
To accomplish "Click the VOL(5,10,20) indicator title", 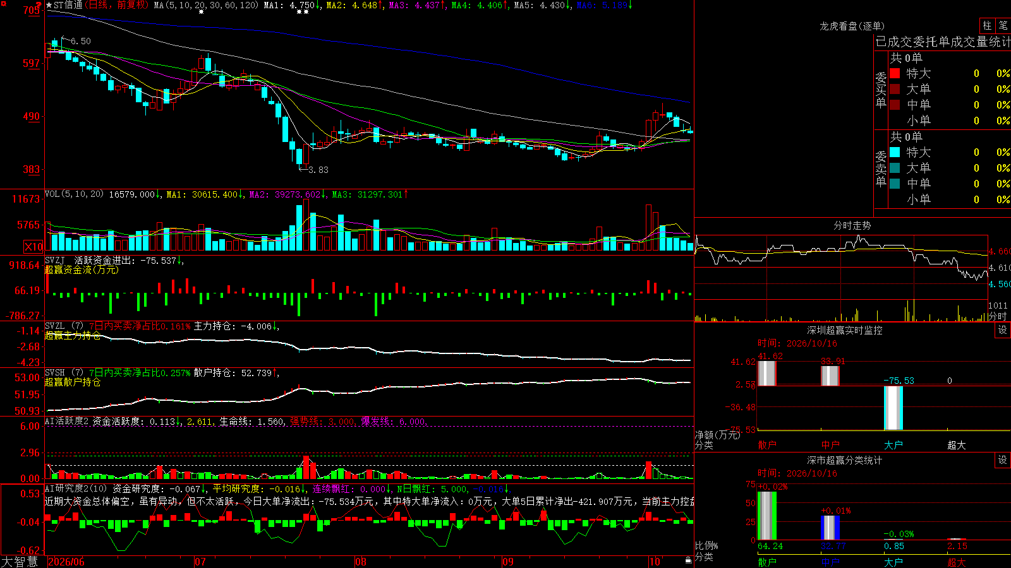I will tap(74, 194).
